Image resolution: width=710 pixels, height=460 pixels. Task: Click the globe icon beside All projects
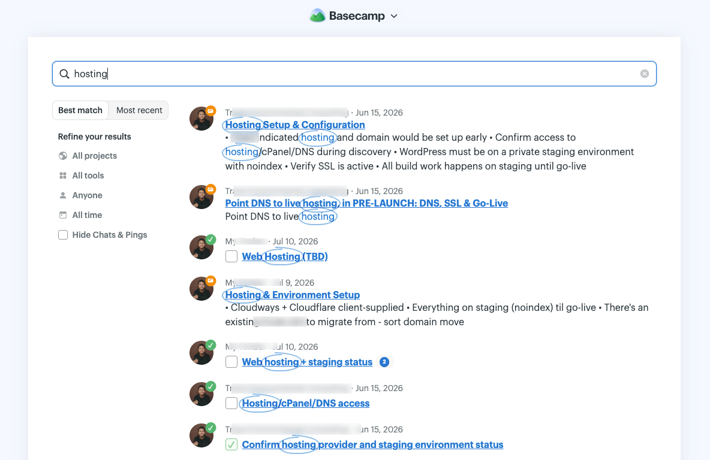point(63,156)
